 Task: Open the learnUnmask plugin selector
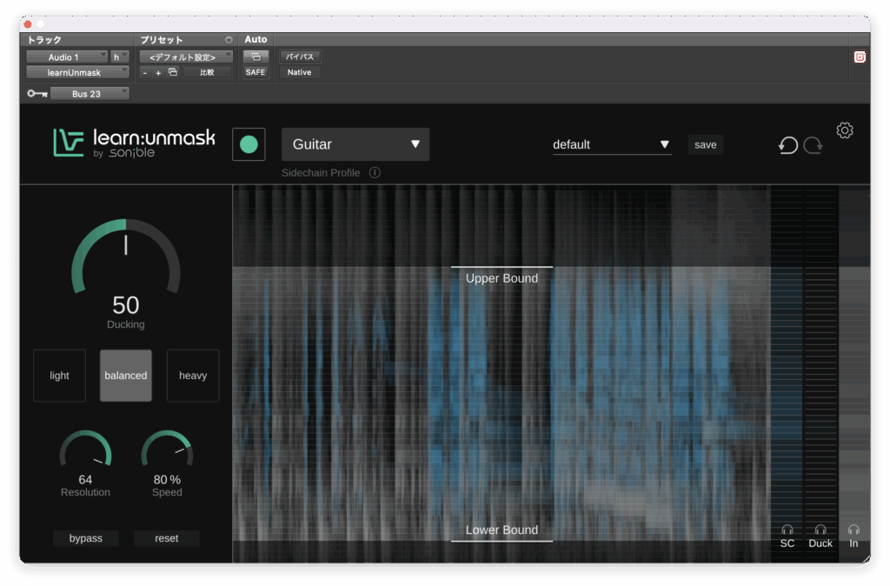click(x=77, y=73)
